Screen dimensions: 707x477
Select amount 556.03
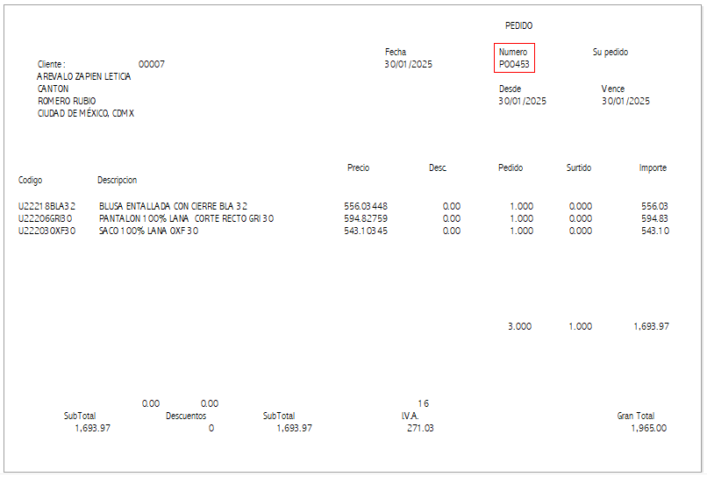coord(654,206)
